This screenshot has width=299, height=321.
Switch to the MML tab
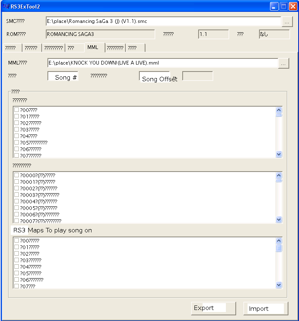point(93,47)
